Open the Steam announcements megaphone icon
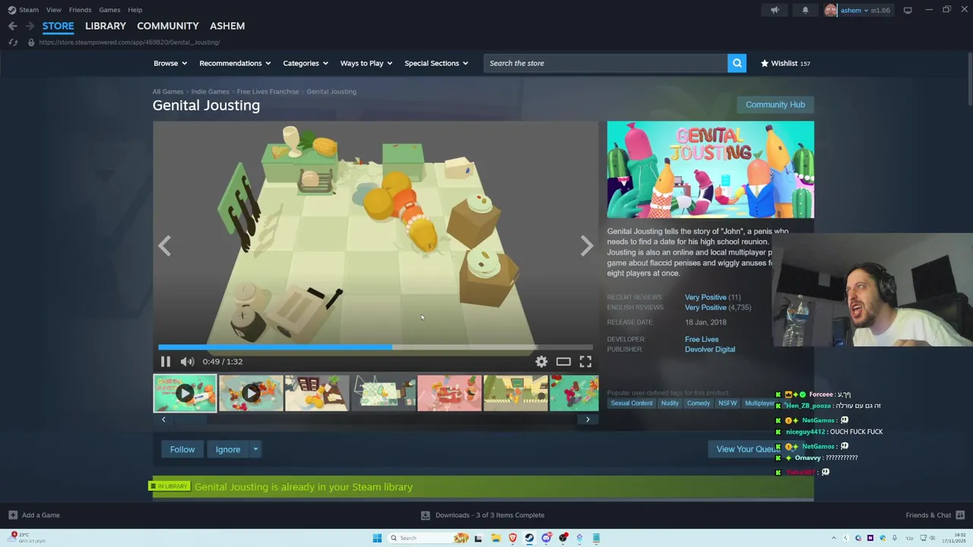The width and height of the screenshot is (973, 547). [x=775, y=10]
